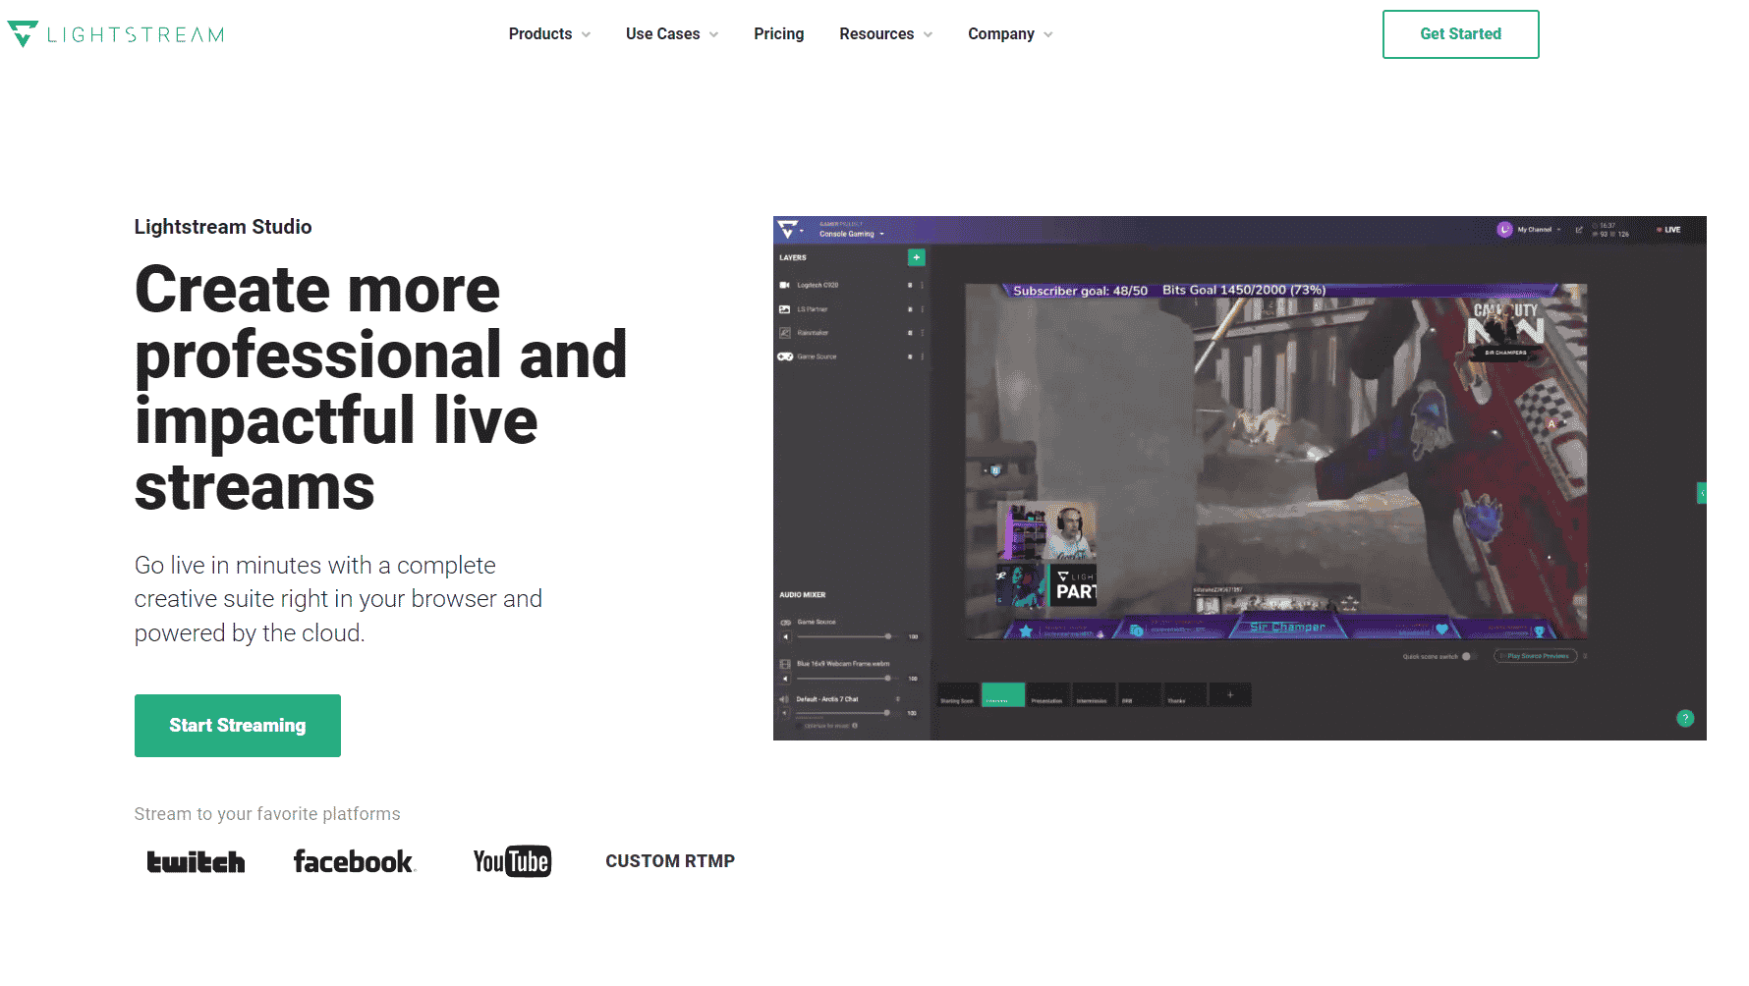Select the Presentation scene tab
Image resolution: width=1749 pixels, height=986 pixels.
(x=1048, y=695)
